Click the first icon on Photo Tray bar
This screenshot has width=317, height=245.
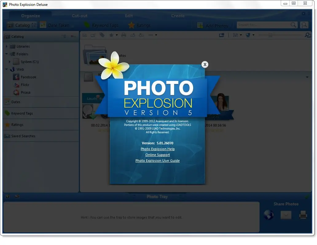coord(8,196)
